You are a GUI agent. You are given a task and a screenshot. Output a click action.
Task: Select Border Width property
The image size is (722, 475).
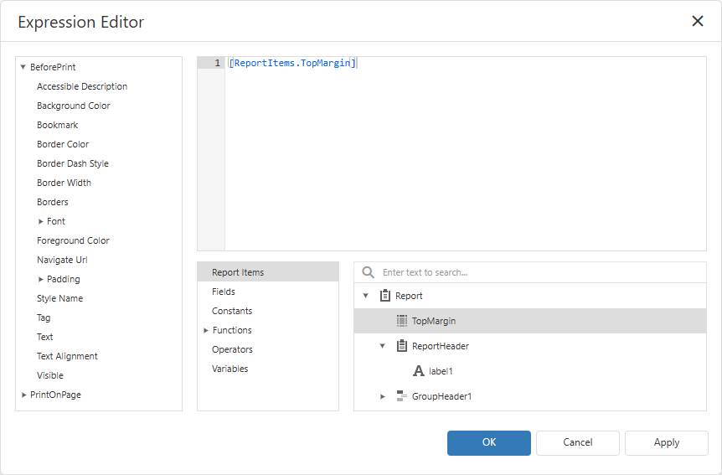coord(64,183)
